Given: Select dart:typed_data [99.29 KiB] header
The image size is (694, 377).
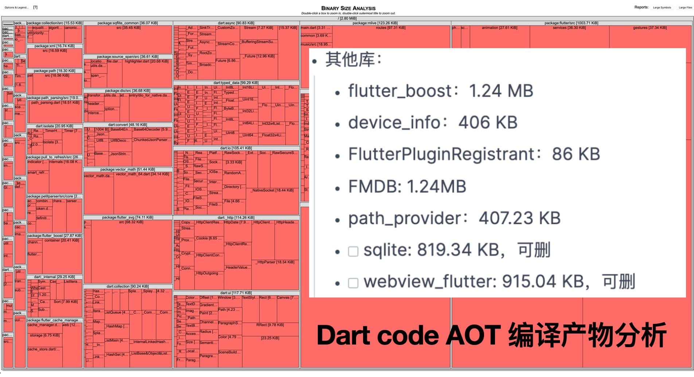Looking at the screenshot, I should tap(236, 83).
